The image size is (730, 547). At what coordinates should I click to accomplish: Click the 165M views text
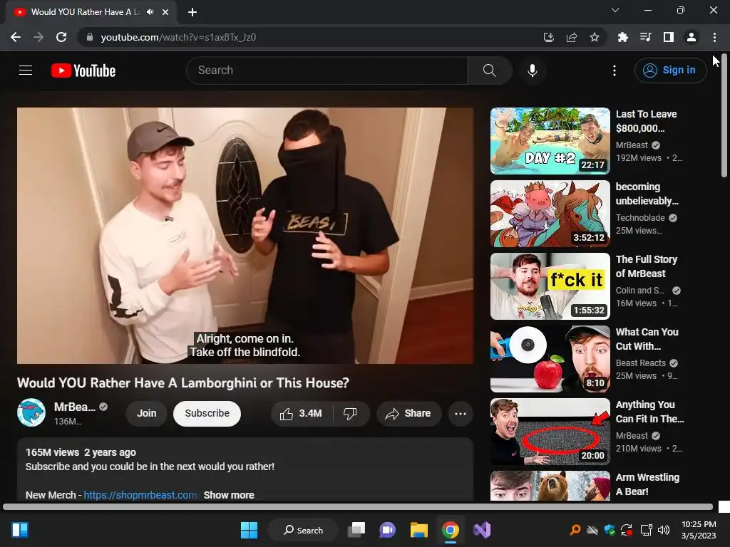(x=52, y=452)
